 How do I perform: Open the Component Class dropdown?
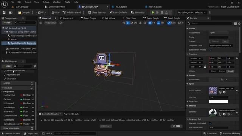(220, 46)
